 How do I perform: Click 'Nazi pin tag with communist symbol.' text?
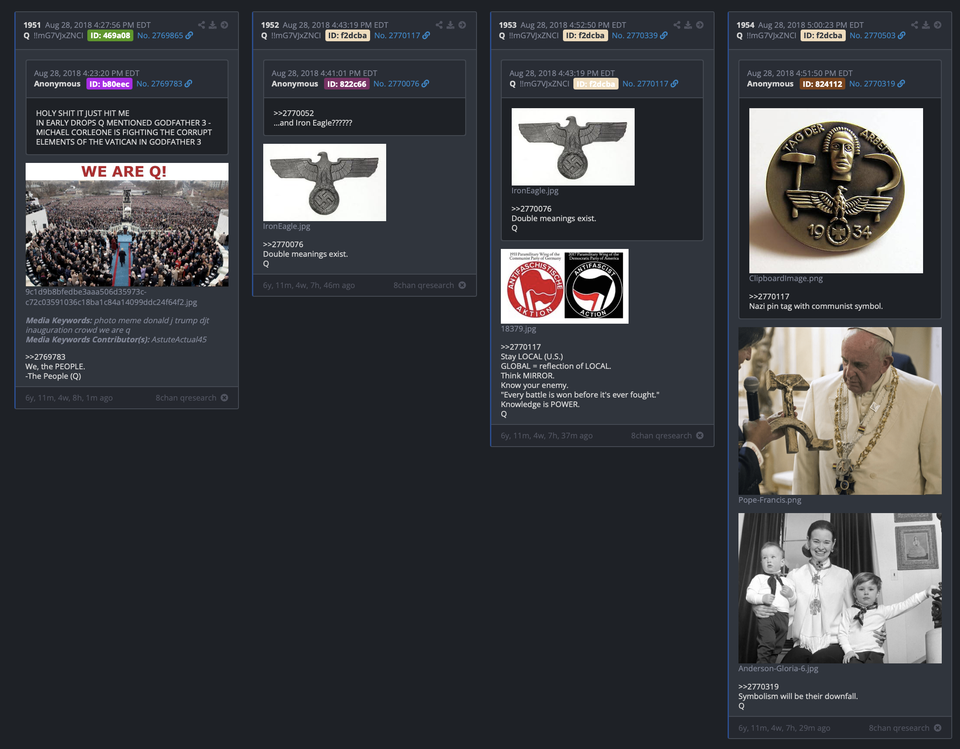point(816,306)
